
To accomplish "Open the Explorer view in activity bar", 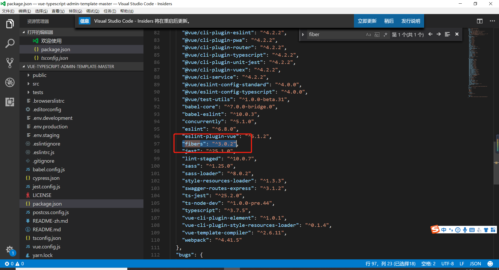I will pyautogui.click(x=10, y=24).
